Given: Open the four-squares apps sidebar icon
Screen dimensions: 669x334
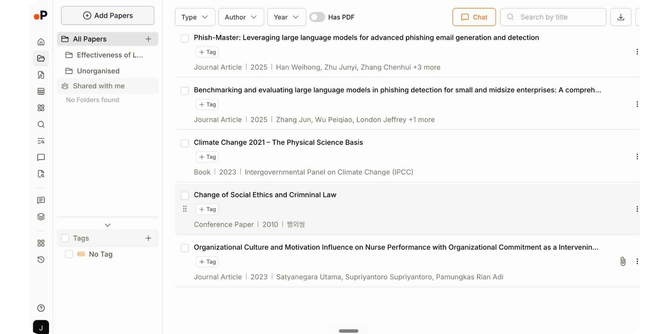Looking at the screenshot, I should (41, 243).
